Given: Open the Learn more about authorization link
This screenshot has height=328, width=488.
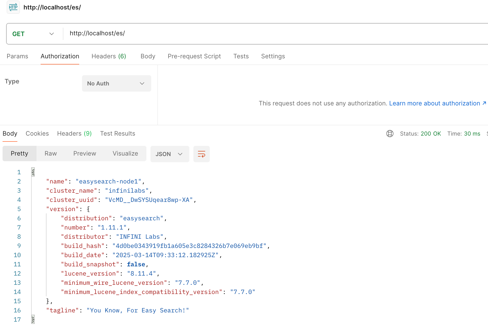Looking at the screenshot, I should (437, 103).
